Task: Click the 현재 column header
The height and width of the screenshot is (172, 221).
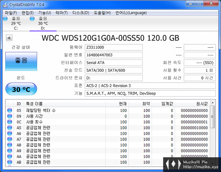Action: pos(117,104)
